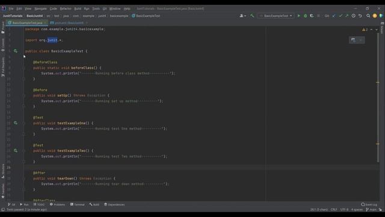Commit changes using the green checkmark icon
The image size is (385, 217).
click(340, 16)
